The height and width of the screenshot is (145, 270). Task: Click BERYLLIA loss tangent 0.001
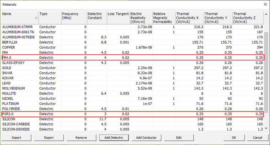tap(124, 42)
